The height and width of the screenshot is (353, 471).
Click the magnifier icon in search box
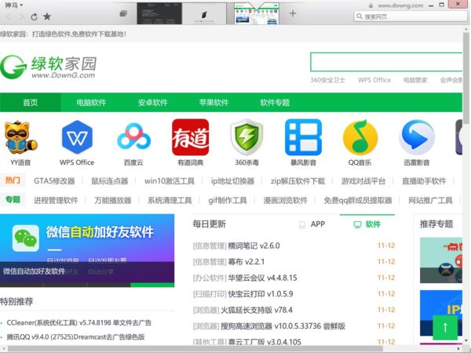coord(360,16)
